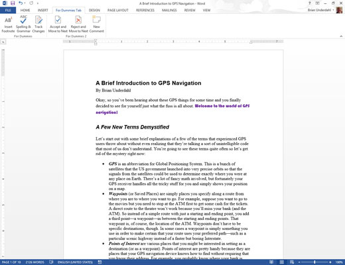The width and height of the screenshot is (345, 265).
Task: Switch to Read Mode view
Action: click(x=271, y=262)
